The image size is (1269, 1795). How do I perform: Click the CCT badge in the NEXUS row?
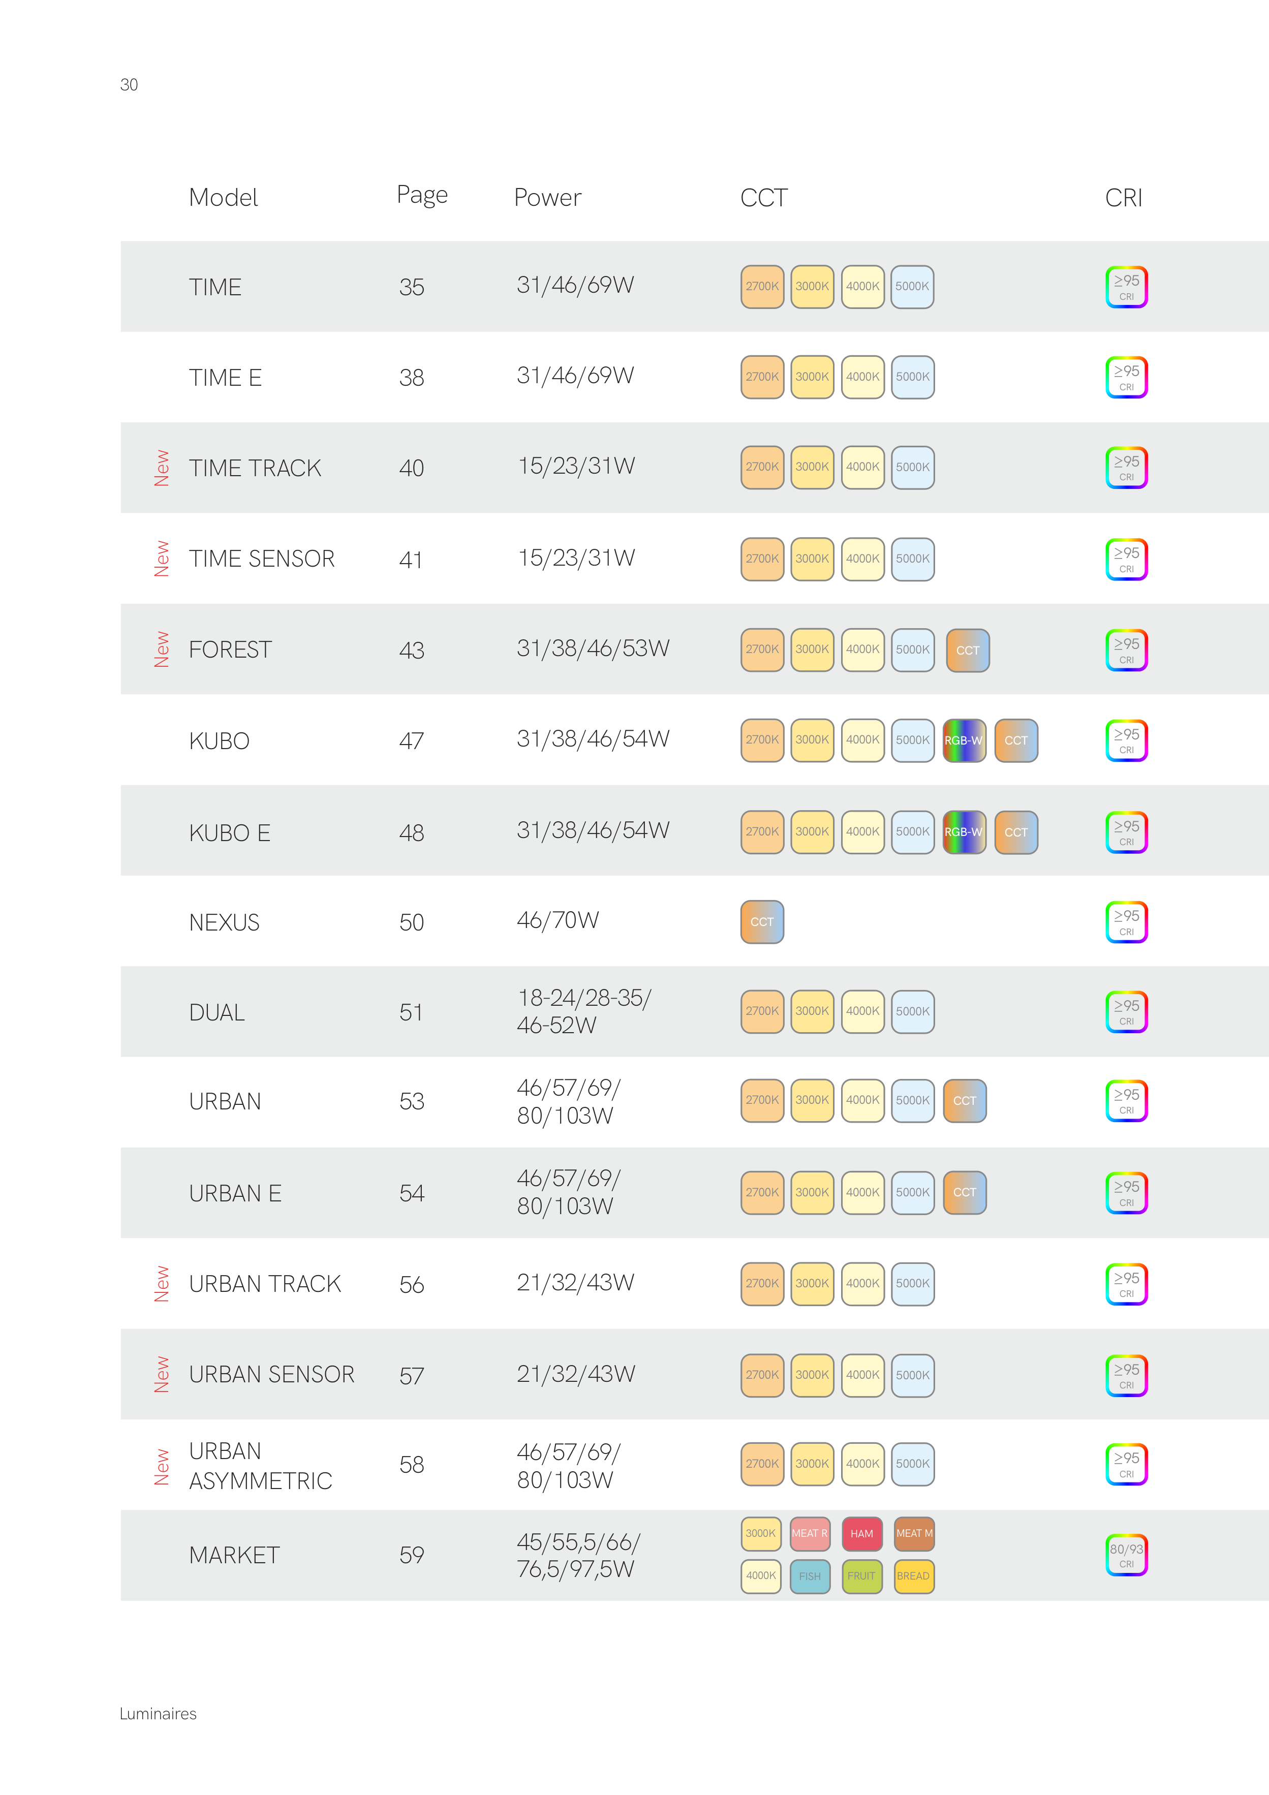pos(762,922)
